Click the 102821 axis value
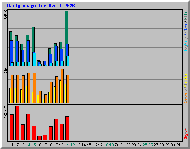The width and height of the screenshot is (190, 149). click(6, 112)
